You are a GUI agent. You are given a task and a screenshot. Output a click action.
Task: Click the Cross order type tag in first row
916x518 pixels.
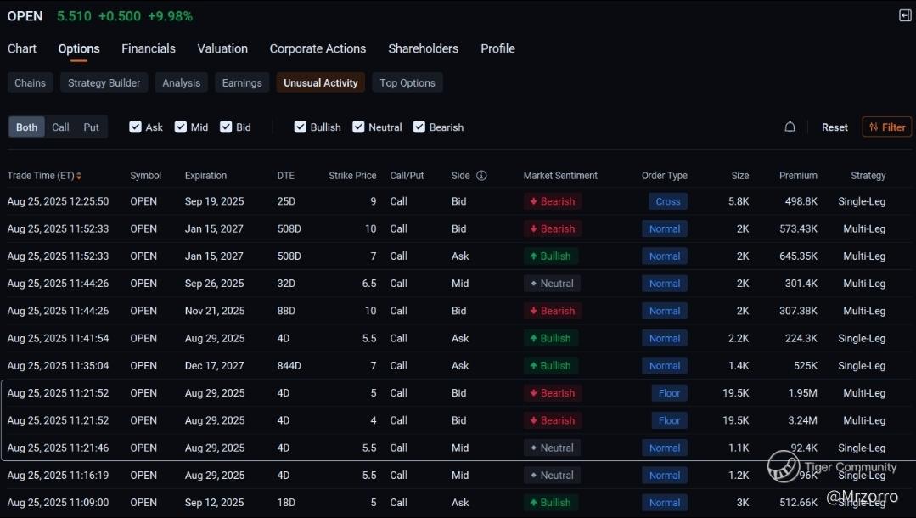668,201
